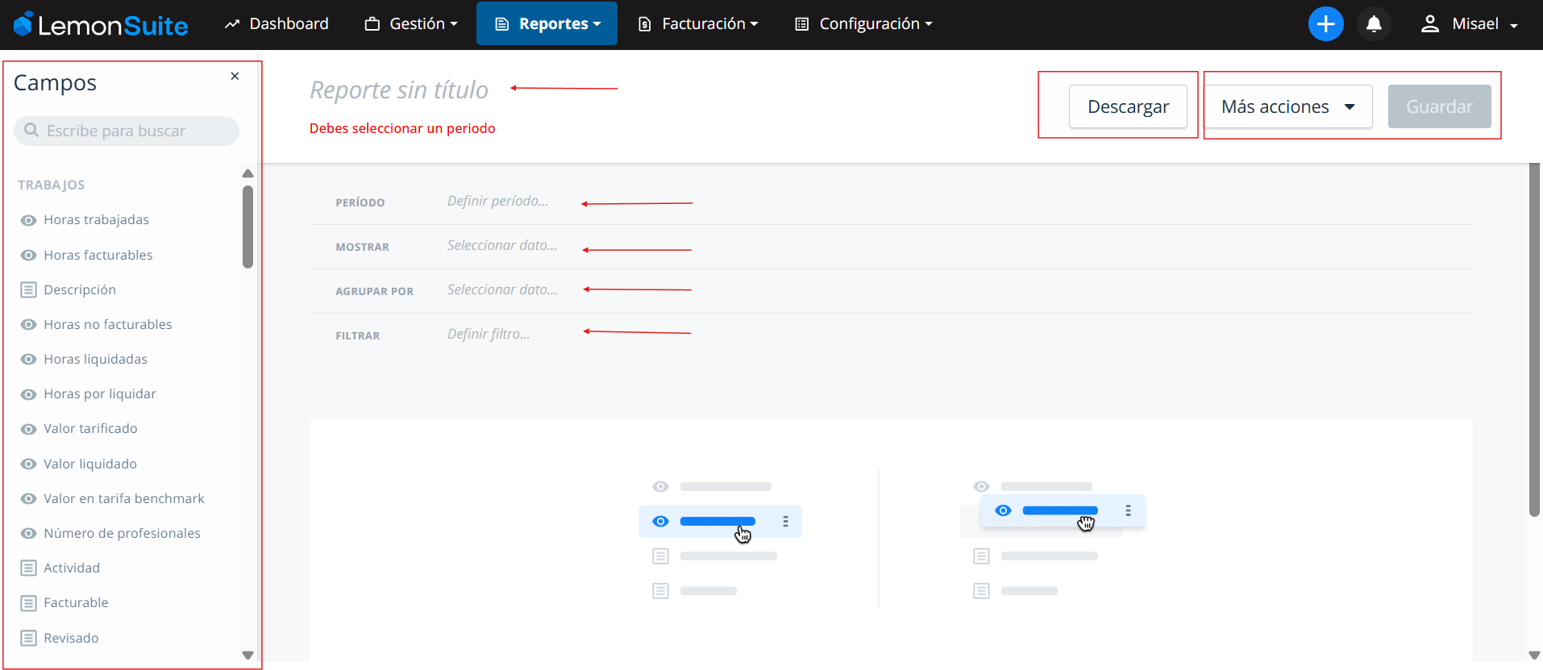Click the Reportes document icon in navbar
The height and width of the screenshot is (670, 1543).
[502, 24]
